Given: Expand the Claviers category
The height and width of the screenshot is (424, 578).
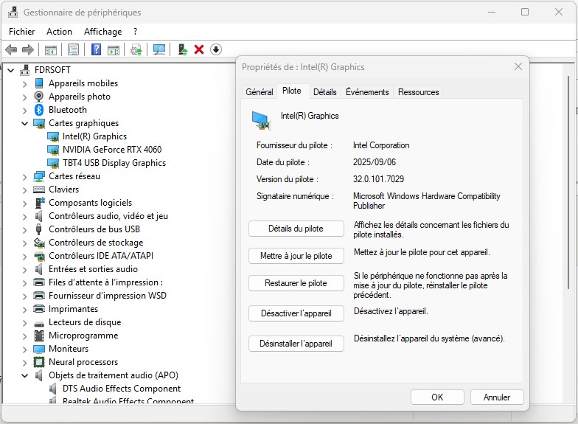Looking at the screenshot, I should [24, 190].
